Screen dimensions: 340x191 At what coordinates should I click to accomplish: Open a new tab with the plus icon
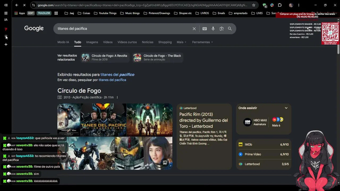(6, 44)
